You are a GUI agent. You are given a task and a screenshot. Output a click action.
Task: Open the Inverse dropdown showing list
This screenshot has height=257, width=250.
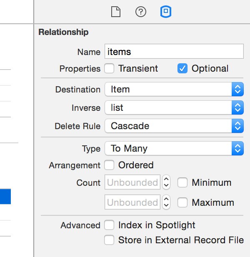(174, 108)
